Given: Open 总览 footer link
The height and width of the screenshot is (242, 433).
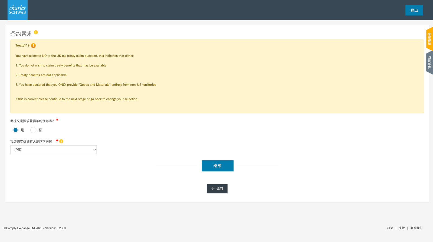Looking at the screenshot, I should [390, 228].
